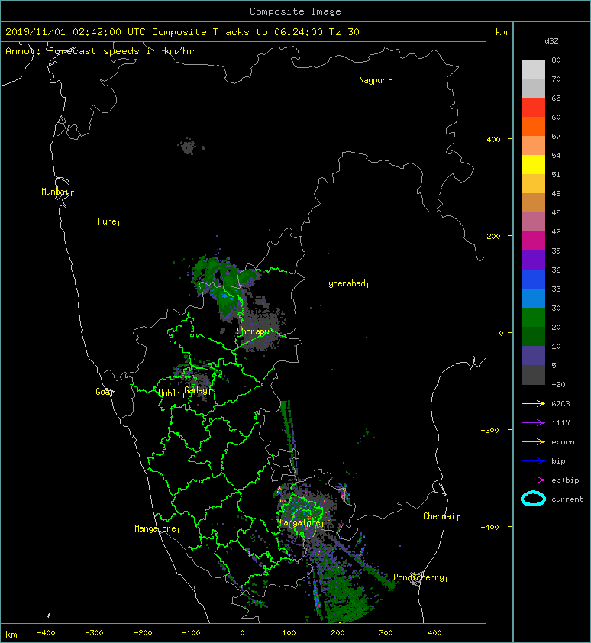The height and width of the screenshot is (643, 591).
Task: Select the dark green swatch between 20 and 10
Action: point(533,336)
